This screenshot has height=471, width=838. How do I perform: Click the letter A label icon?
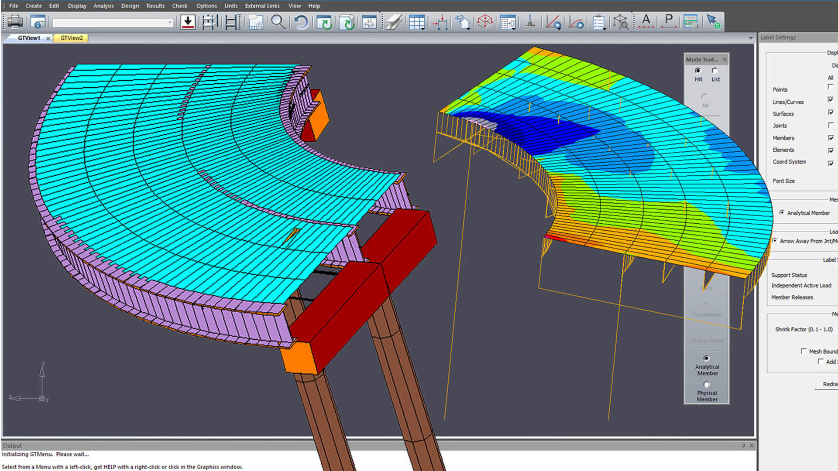(646, 21)
